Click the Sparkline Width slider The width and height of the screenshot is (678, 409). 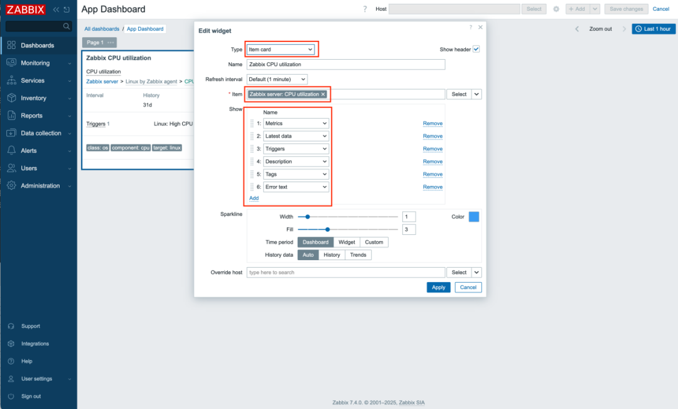(x=348, y=217)
